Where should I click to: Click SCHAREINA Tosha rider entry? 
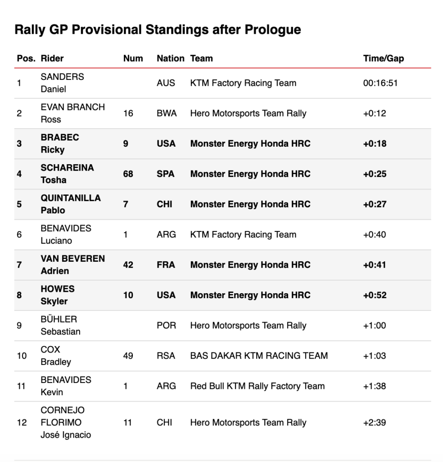[67, 174]
